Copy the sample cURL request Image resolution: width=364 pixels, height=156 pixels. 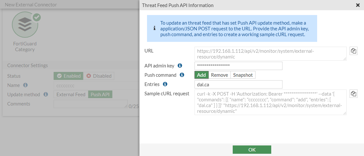pyautogui.click(x=353, y=94)
